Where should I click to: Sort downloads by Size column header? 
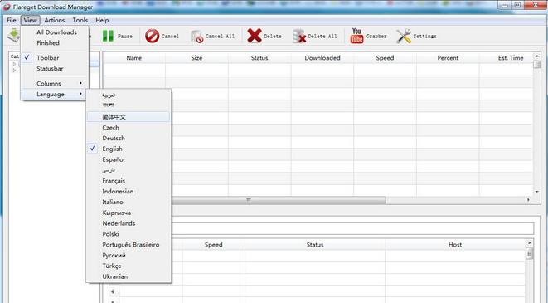[196, 58]
